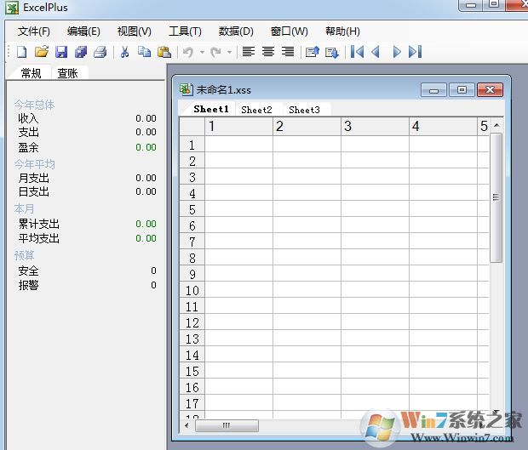Click the ExcelPlus app icon in the title bar
Screen dimensions: 528x450
pyautogui.click(x=12, y=8)
